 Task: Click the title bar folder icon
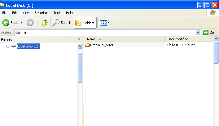click(x=2, y=5)
